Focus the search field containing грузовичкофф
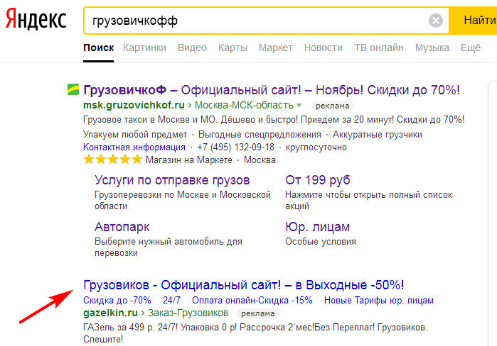This screenshot has height=346, width=497. pyautogui.click(x=266, y=21)
